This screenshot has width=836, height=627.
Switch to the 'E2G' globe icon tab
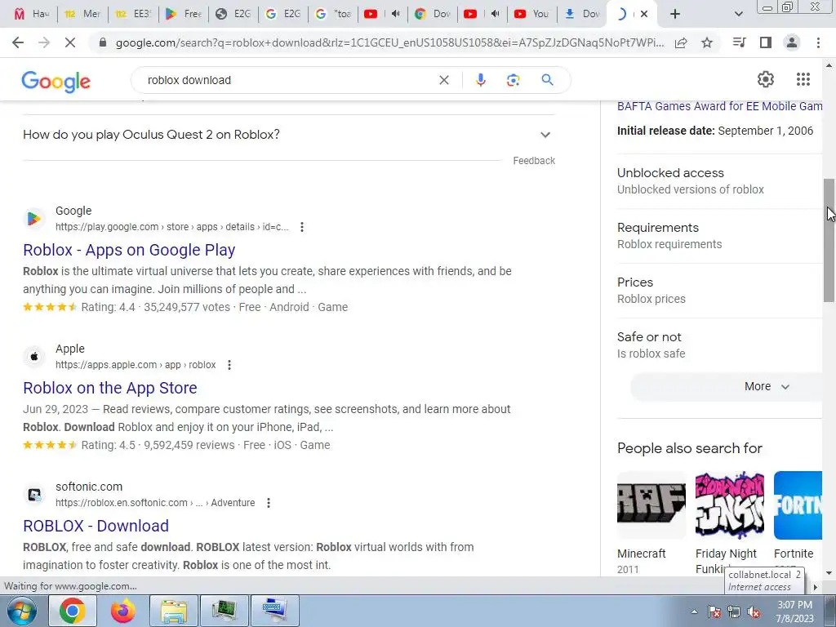tap(233, 14)
